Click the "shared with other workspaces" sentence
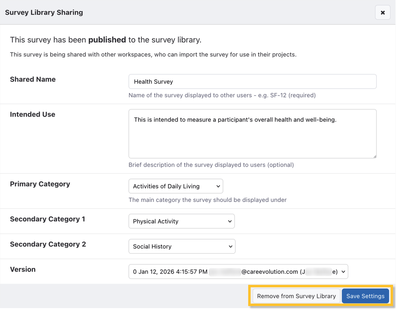Image resolution: width=397 pixels, height=310 pixels. [x=153, y=54]
